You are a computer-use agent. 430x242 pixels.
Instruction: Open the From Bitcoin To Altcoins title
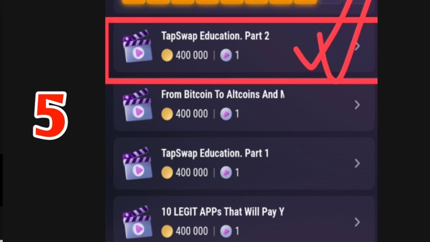[x=223, y=94]
